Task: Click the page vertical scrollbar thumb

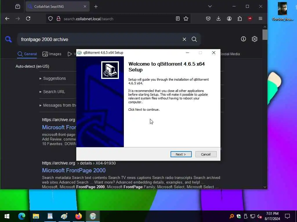Action: coord(265,35)
